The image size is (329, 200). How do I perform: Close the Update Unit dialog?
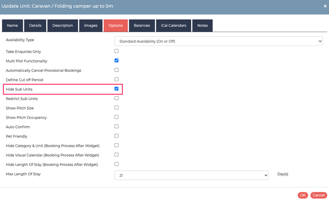[325, 6]
